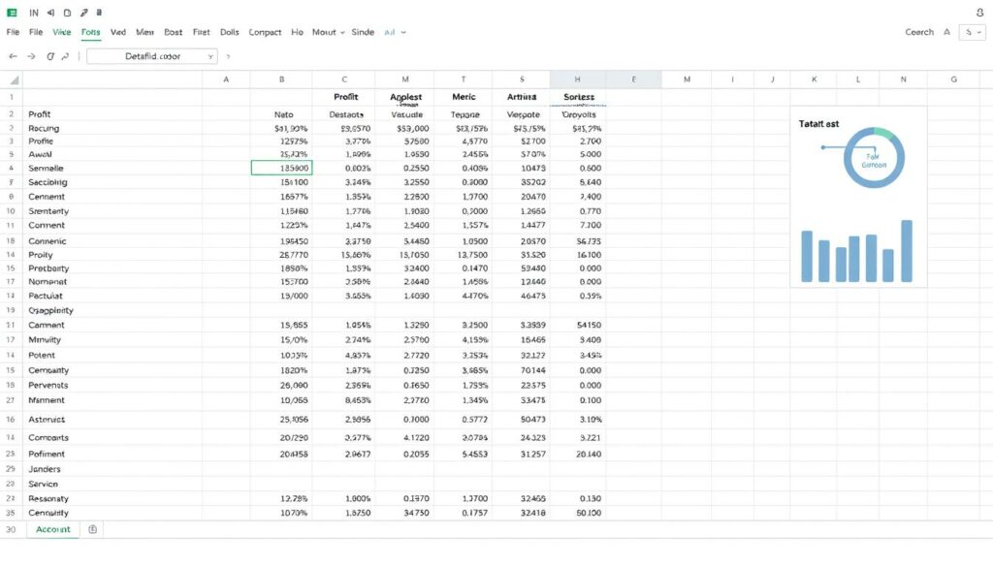
Task: Open the user account icon at the top right
Action: click(x=979, y=13)
